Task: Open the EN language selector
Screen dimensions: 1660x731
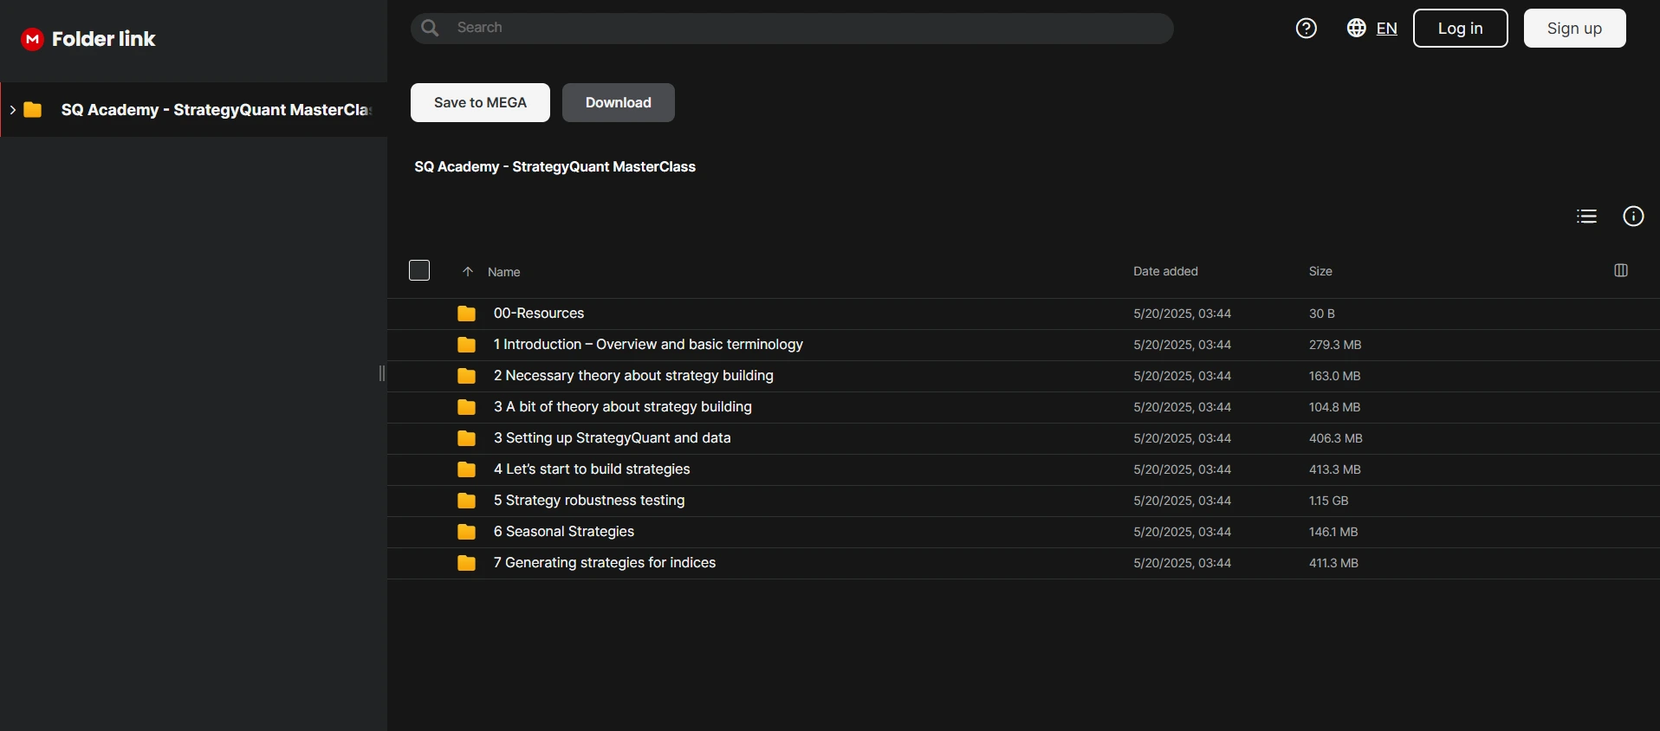Action: tap(1386, 29)
